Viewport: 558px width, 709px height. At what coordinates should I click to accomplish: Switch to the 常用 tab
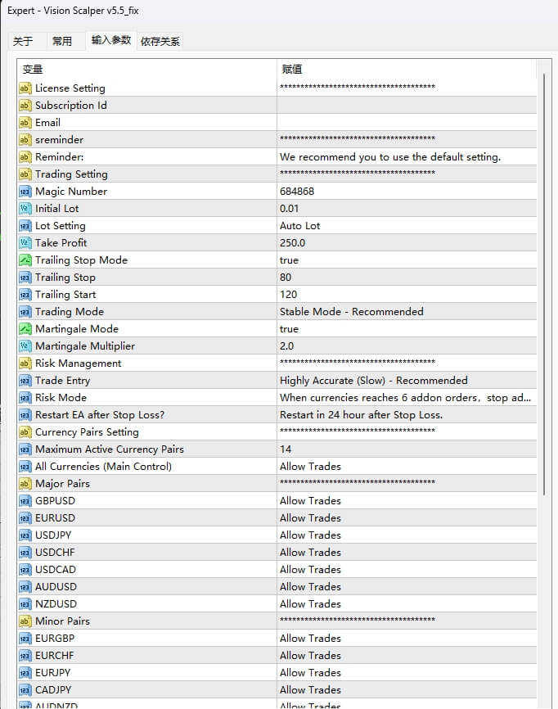click(x=63, y=40)
